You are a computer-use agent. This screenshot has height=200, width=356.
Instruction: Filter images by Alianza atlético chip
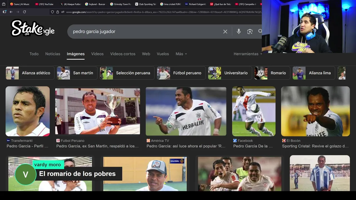tap(30, 73)
